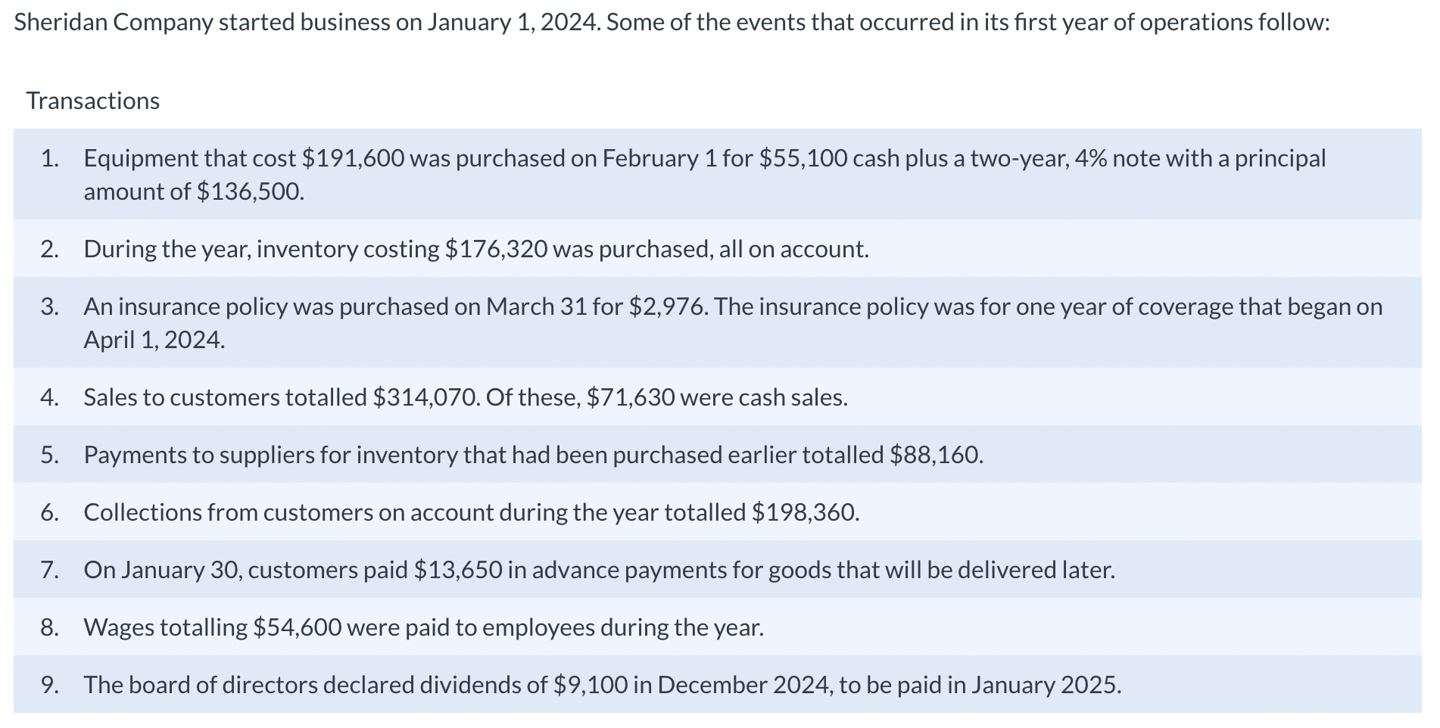
Task: Select transaction 6 about collections from customers
Action: (717, 512)
